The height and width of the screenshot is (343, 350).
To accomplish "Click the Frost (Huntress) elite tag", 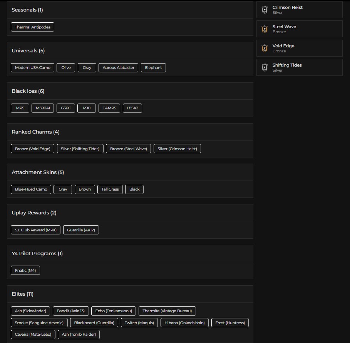I will pyautogui.click(x=230, y=323).
